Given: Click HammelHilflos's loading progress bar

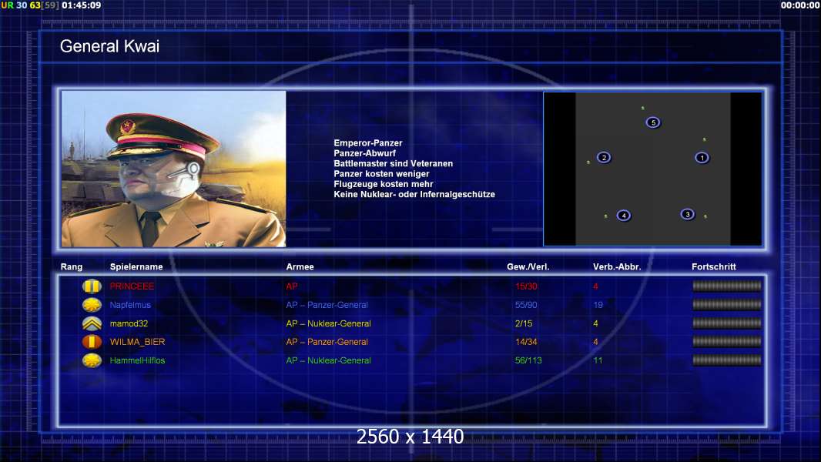Looking at the screenshot, I should [x=727, y=360].
